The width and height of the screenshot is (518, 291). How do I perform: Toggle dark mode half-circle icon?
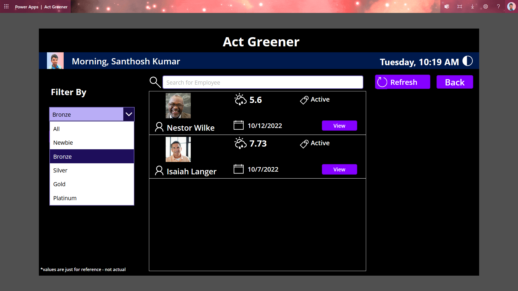(x=468, y=61)
